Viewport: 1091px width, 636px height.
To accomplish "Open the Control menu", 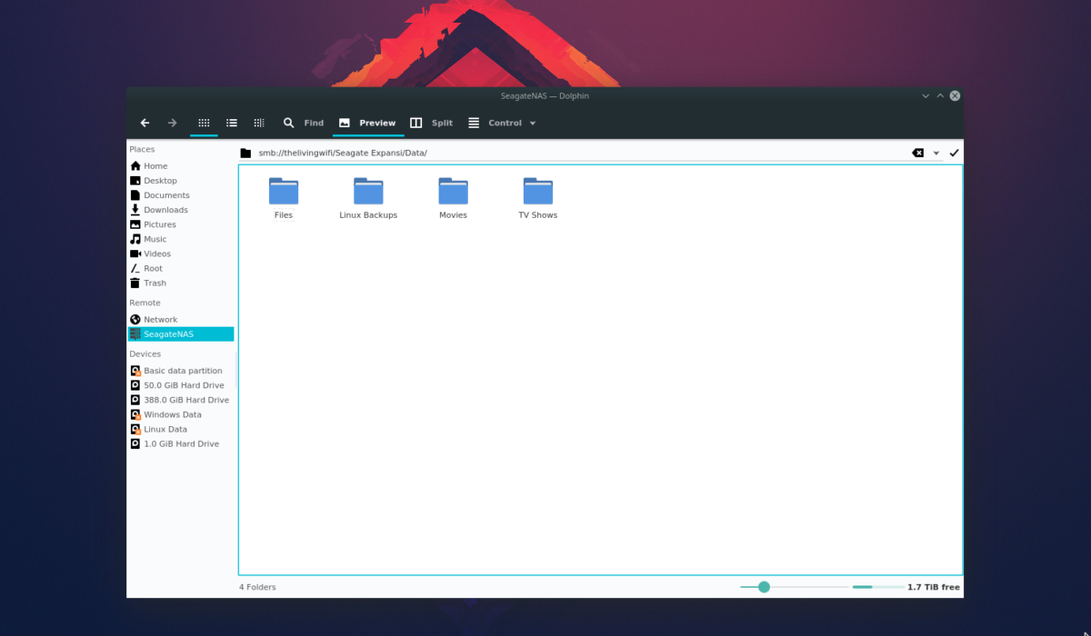I will pyautogui.click(x=502, y=123).
